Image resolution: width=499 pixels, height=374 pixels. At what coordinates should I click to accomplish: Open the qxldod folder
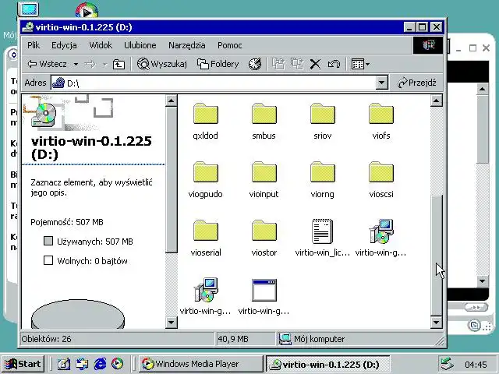[x=206, y=122]
